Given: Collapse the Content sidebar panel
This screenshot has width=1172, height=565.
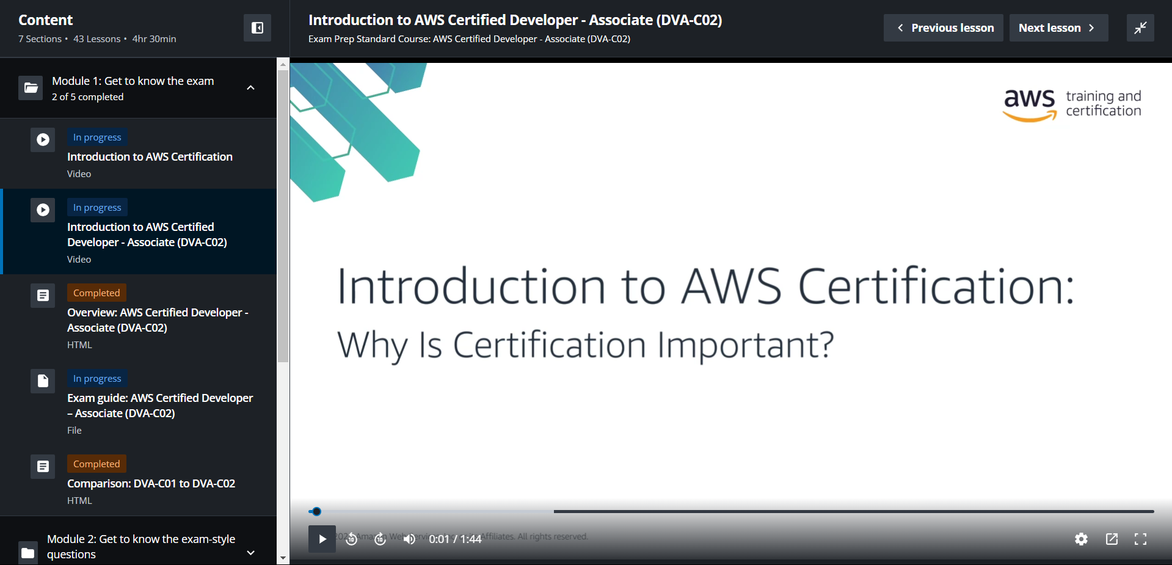Looking at the screenshot, I should click(257, 27).
